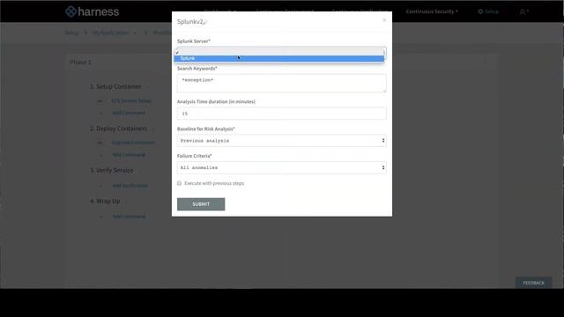Submit the Splunkv2 form
Image resolution: width=564 pixels, height=317 pixels.
click(x=201, y=204)
